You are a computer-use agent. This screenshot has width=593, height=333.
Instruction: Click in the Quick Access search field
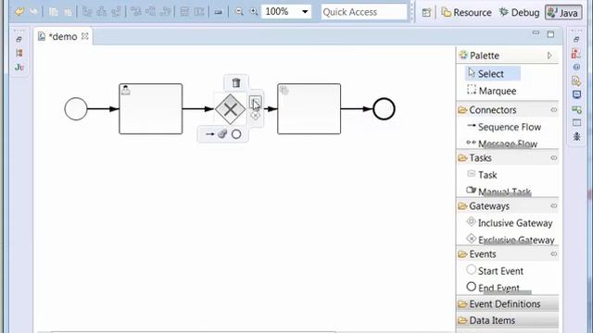tap(364, 12)
